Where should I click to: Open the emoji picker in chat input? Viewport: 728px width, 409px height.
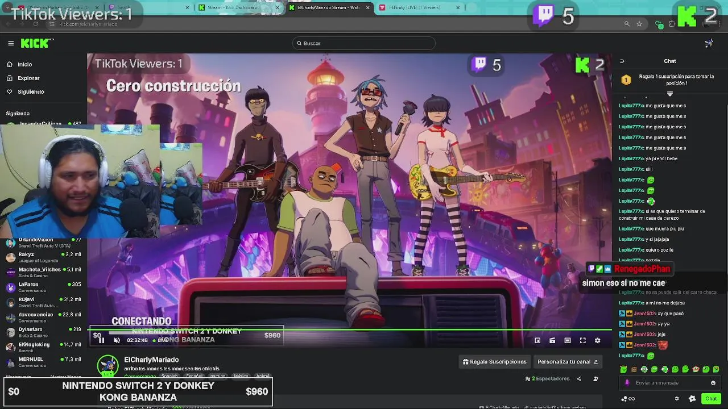coord(713,383)
